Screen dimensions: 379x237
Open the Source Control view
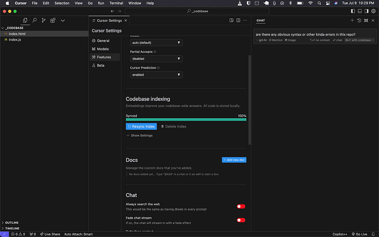(43, 20)
